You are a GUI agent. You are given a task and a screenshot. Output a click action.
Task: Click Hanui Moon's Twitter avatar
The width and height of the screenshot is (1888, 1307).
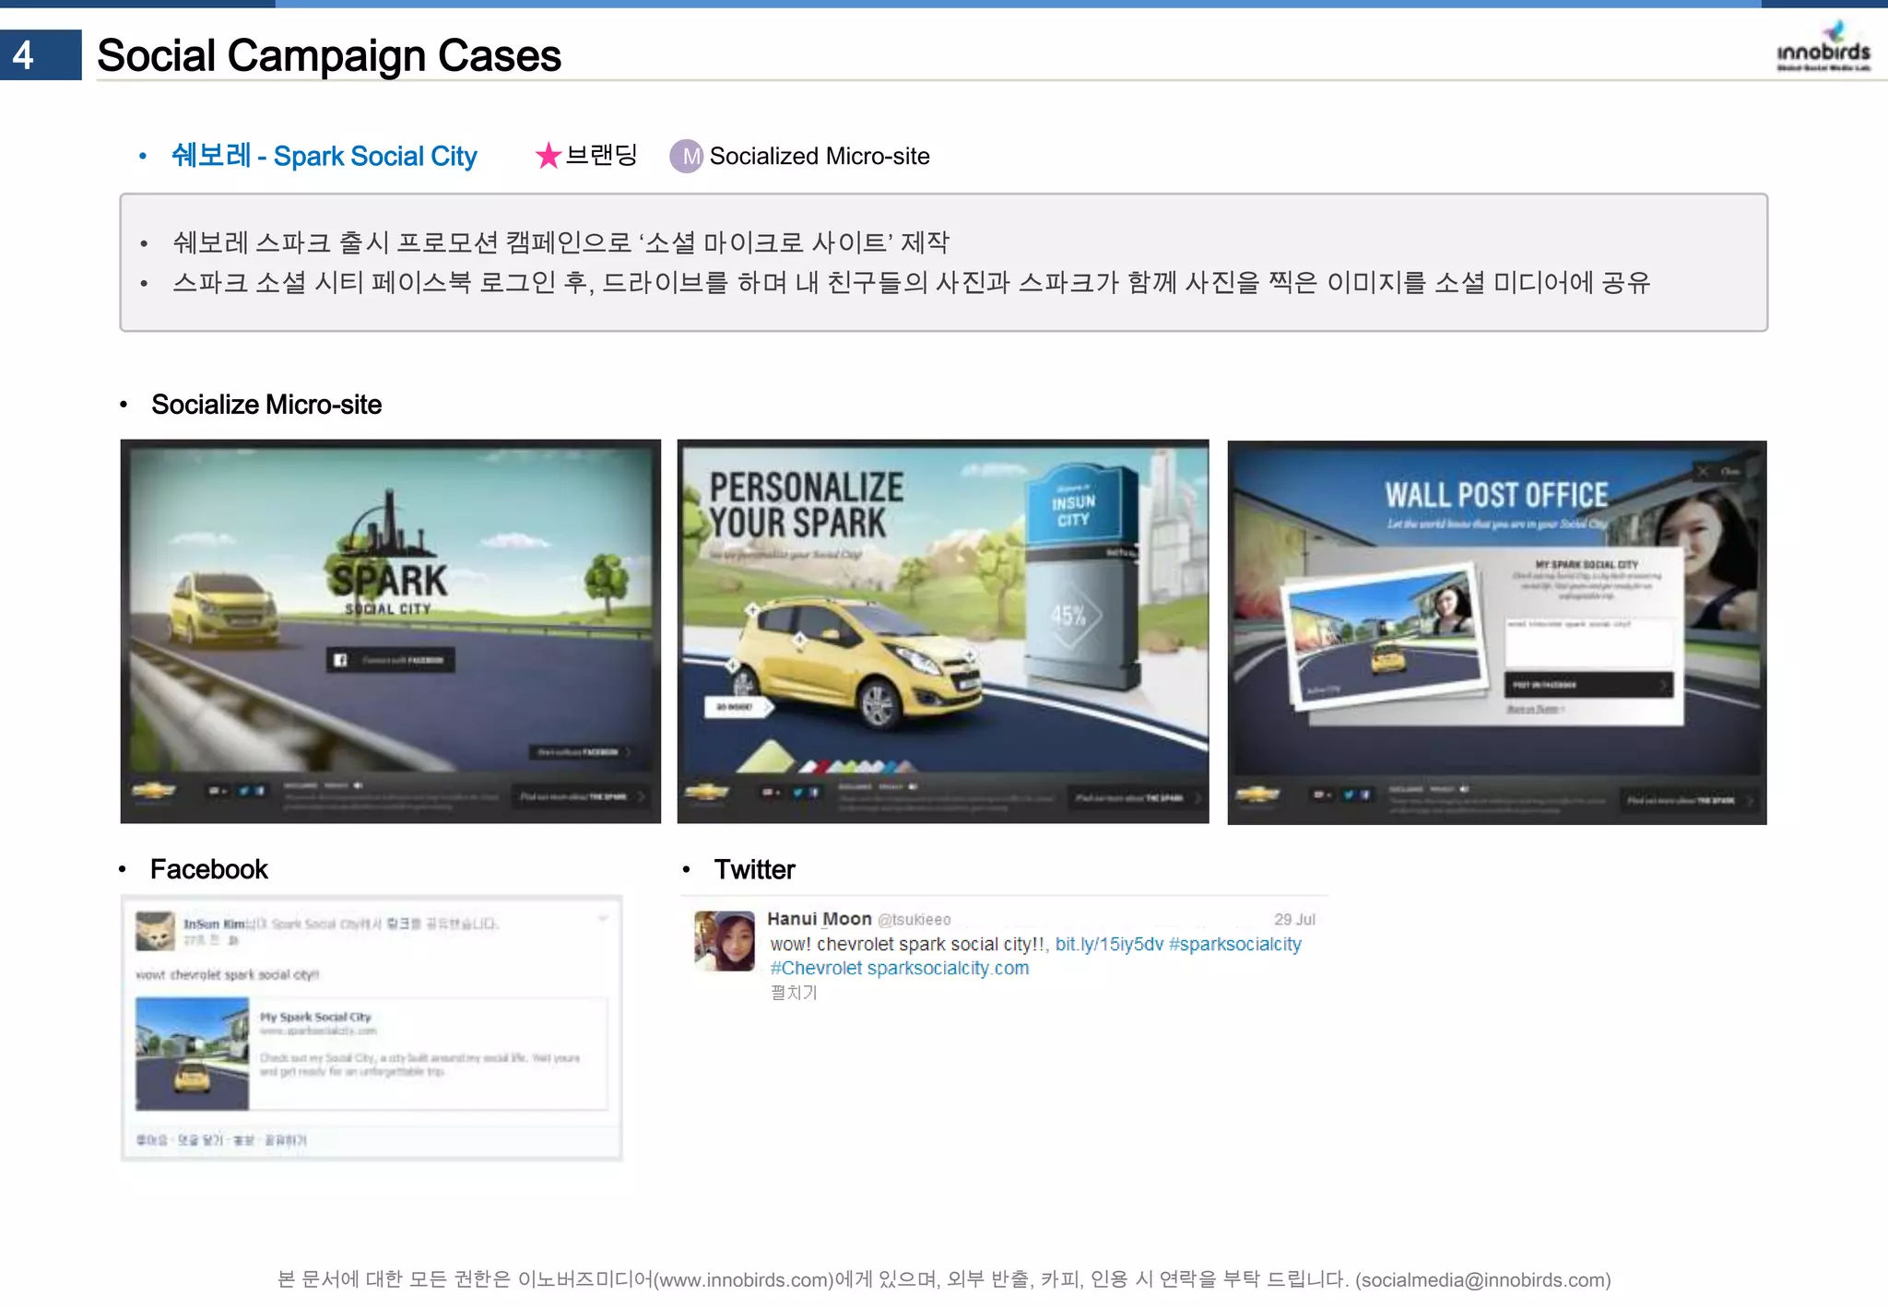pyautogui.click(x=725, y=941)
